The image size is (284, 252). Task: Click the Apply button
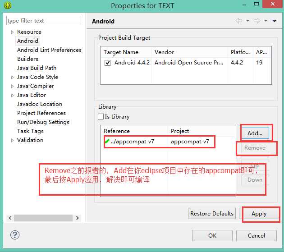(259, 214)
